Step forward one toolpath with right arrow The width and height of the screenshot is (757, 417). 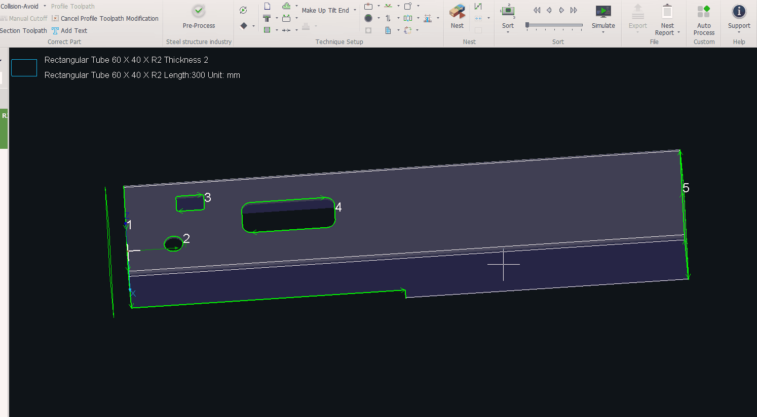pyautogui.click(x=561, y=10)
